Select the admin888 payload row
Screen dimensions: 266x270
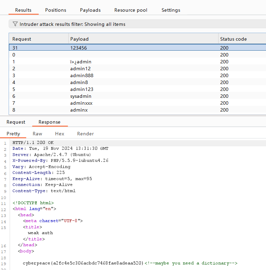pos(137,75)
